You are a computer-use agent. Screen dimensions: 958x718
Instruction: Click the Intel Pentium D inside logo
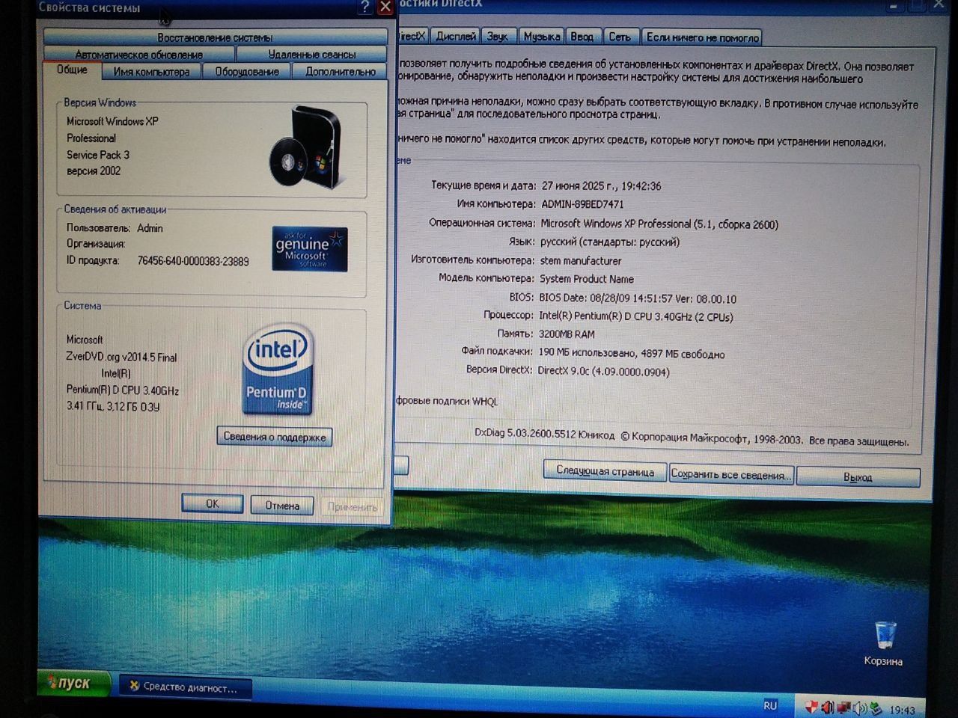277,369
